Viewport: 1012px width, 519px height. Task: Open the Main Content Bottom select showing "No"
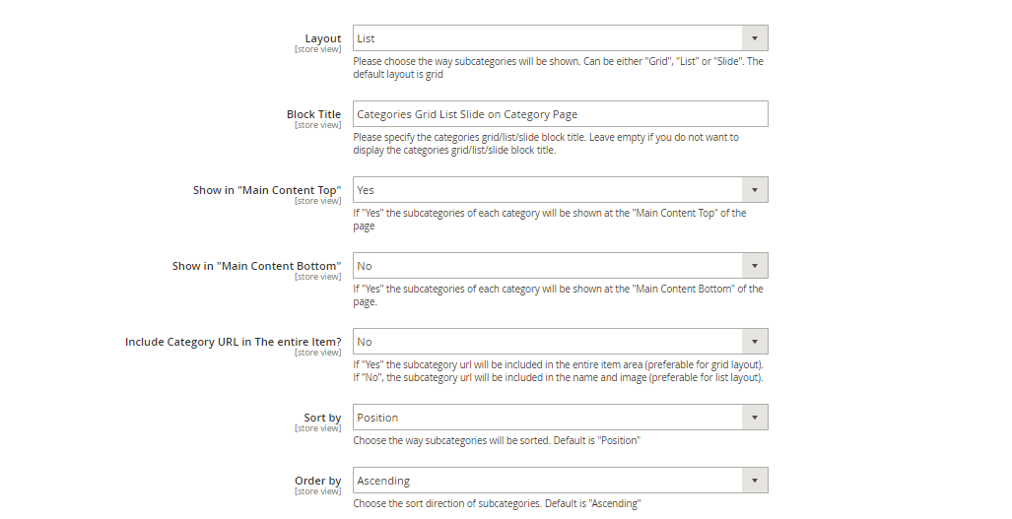[x=561, y=266]
